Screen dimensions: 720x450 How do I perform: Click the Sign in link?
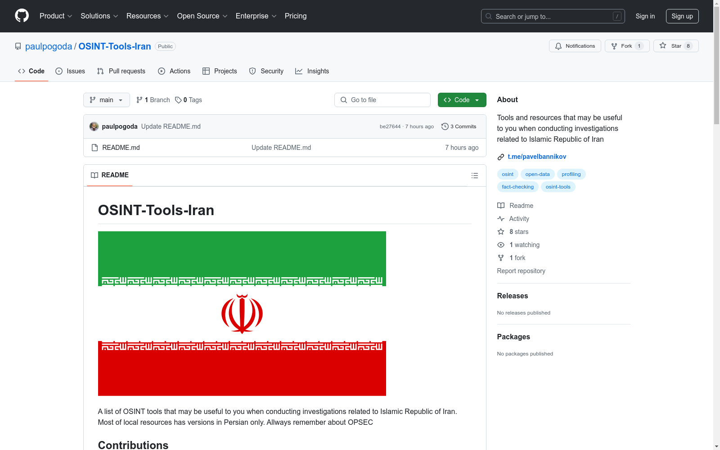coord(645,16)
